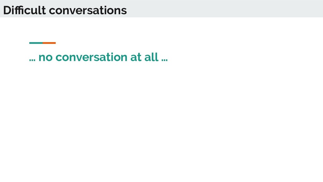Click the orange segment of the accent line
323x182 pixels.
point(49,43)
